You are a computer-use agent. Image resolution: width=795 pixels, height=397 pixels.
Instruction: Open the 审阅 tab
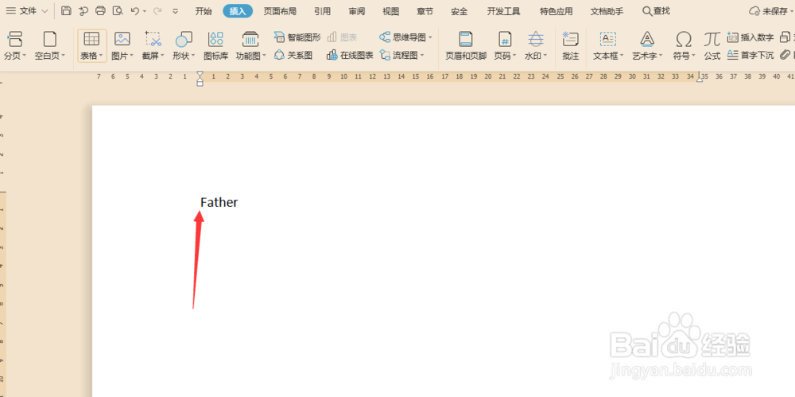click(x=357, y=11)
